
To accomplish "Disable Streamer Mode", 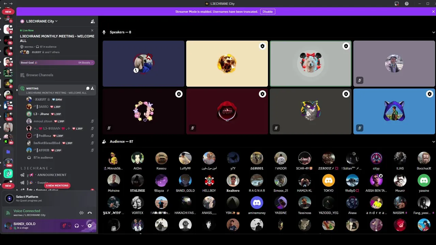I will 267,12.
